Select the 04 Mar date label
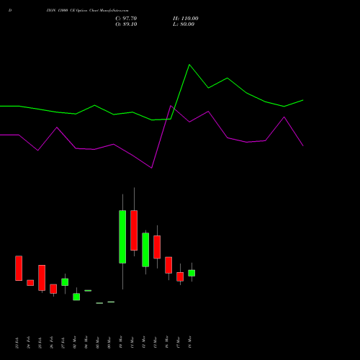Image resolution: width=360 pixels, height=360 pixels. pos(86,342)
